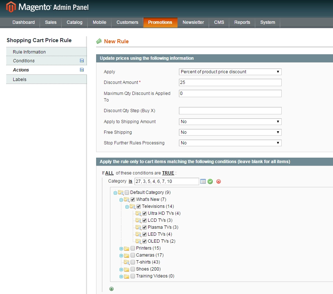Open the Apply to Shipping Amount dropdown

click(230, 122)
